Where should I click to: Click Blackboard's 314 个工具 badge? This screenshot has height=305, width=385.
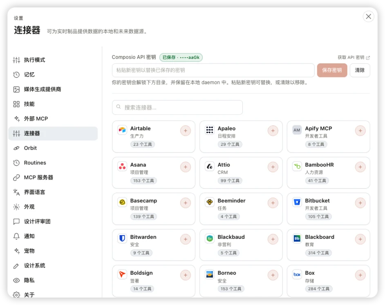[318, 253]
